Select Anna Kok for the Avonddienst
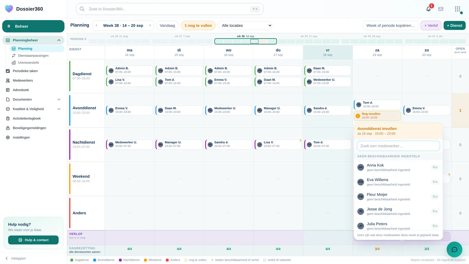The height and width of the screenshot is (264, 469). coord(398,167)
